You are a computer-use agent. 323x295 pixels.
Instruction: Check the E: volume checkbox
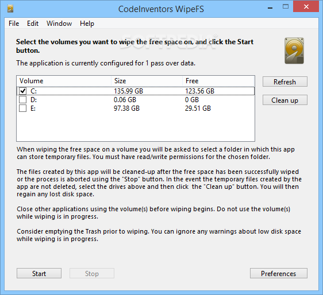point(22,108)
